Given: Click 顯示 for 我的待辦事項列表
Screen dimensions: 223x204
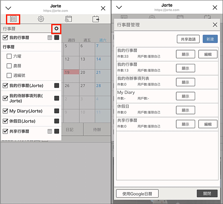Looking at the screenshot, I should point(185,82).
